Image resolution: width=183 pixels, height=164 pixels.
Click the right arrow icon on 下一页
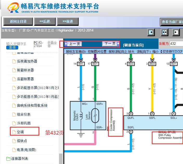point(118,44)
